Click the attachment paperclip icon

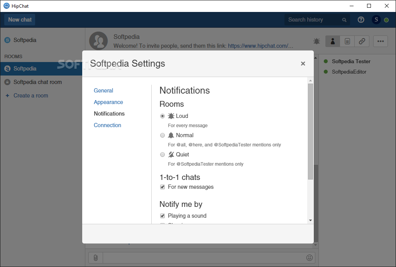click(96, 258)
